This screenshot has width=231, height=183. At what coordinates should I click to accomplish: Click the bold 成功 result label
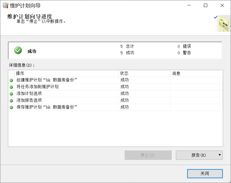click(x=32, y=51)
